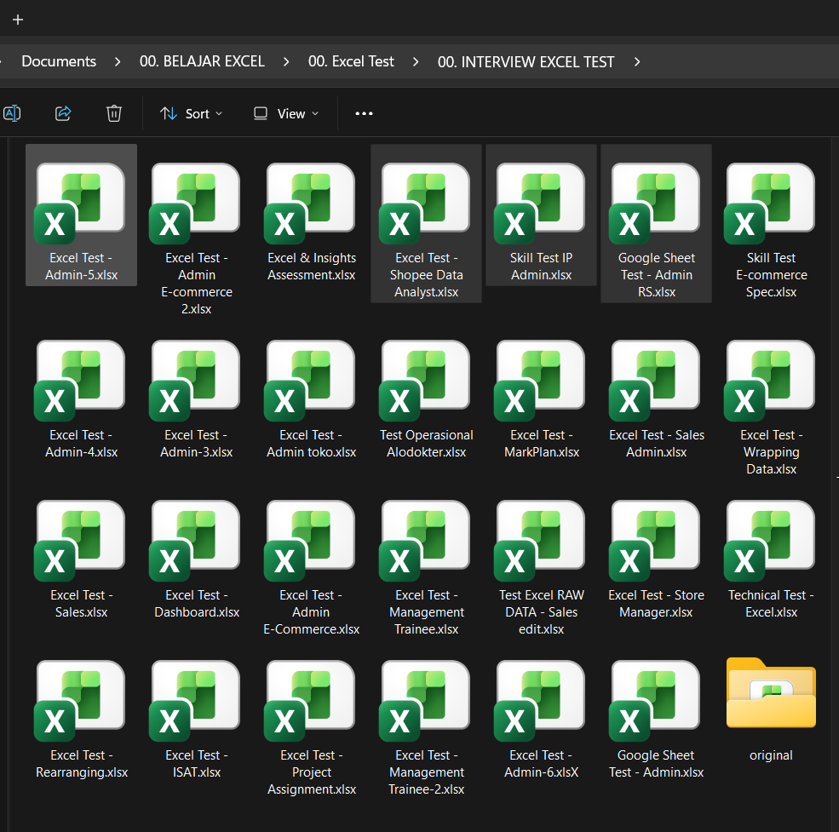This screenshot has height=832, width=839.
Task: Navigate to 00. BELAJAR EXCEL breadcrumb
Action: coord(202,61)
